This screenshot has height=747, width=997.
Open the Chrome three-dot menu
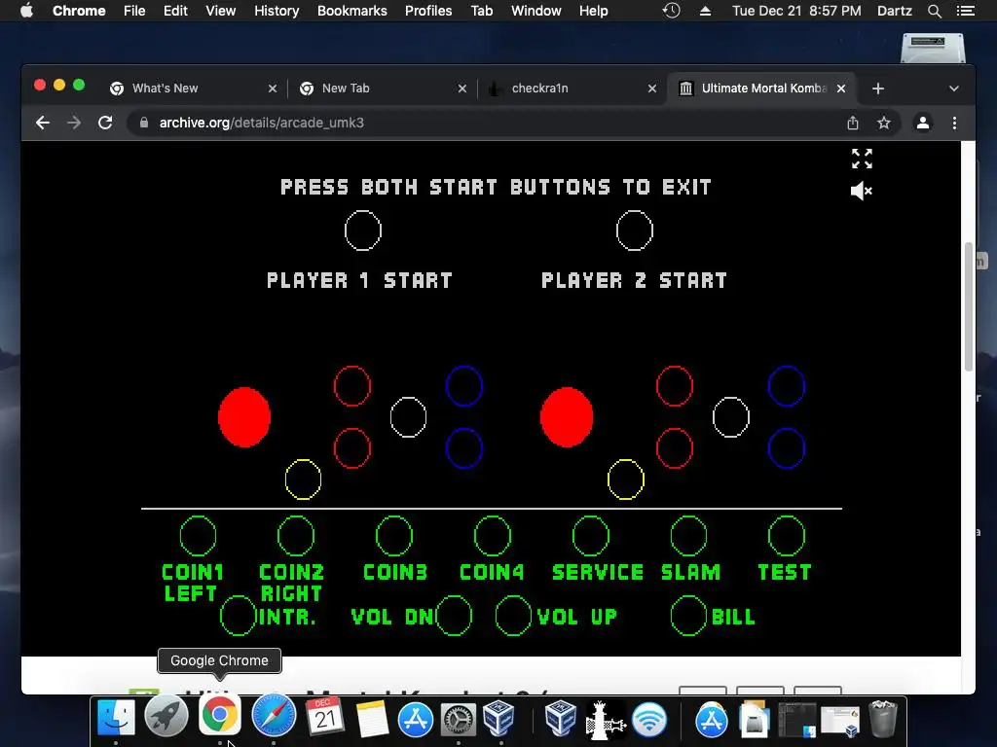pyautogui.click(x=954, y=123)
